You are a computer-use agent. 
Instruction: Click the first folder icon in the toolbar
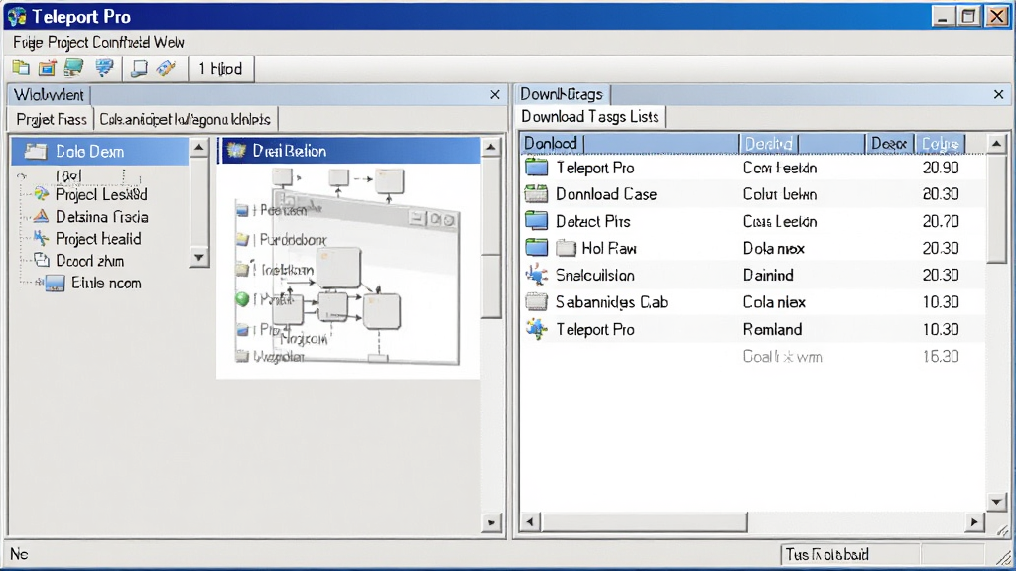21,68
